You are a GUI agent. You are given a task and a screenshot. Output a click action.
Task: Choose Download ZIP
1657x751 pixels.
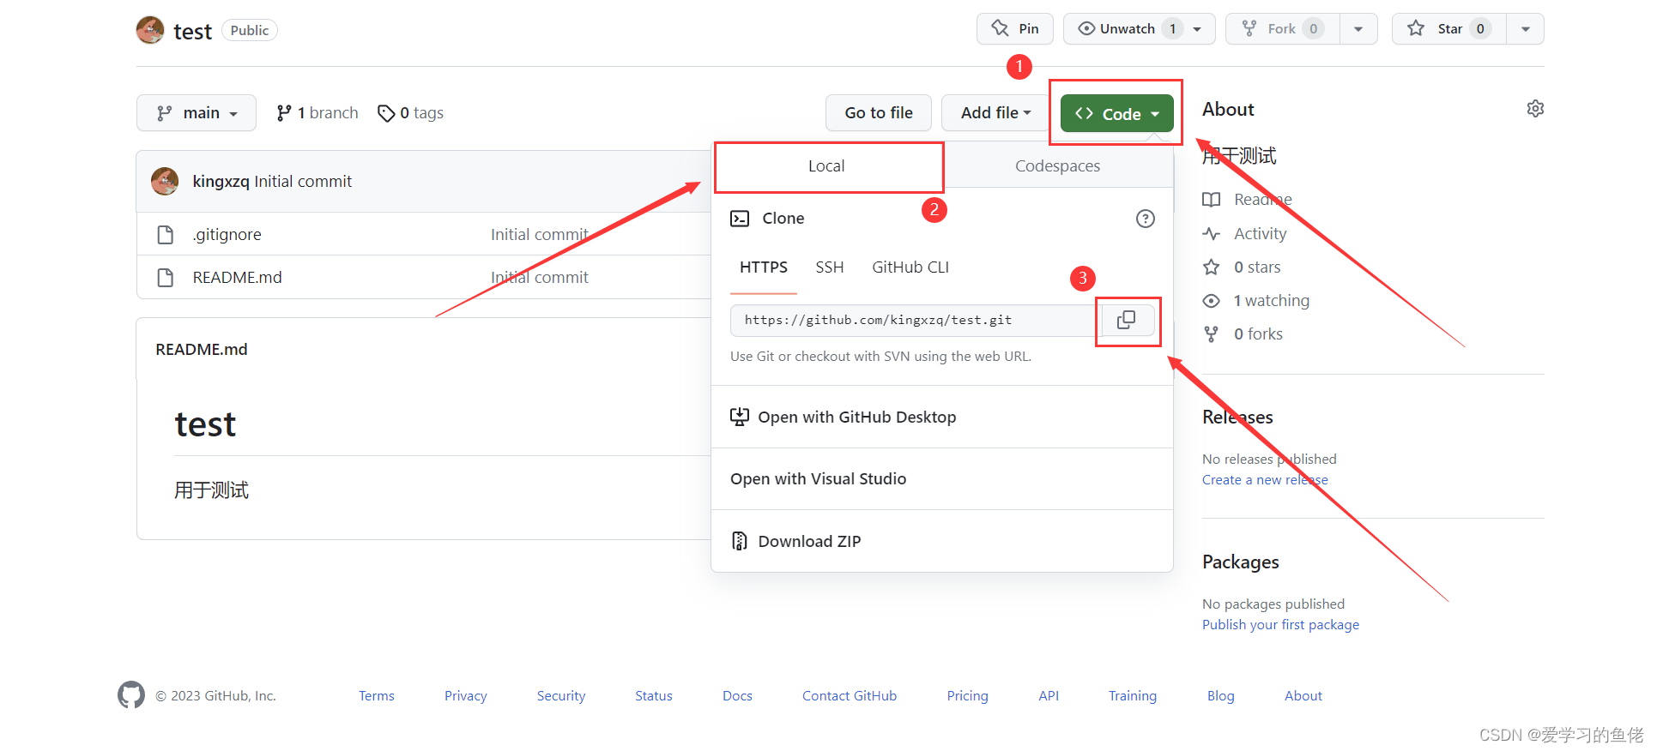pyautogui.click(x=942, y=541)
